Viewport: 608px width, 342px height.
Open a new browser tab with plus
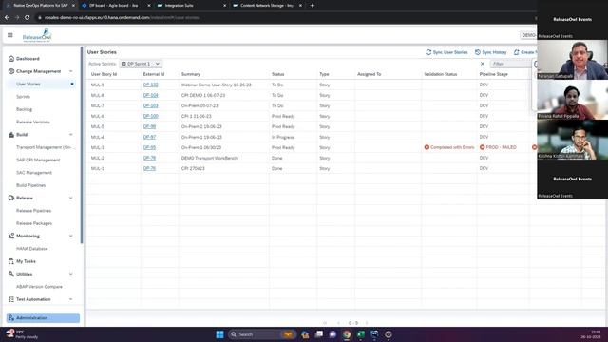(313, 6)
